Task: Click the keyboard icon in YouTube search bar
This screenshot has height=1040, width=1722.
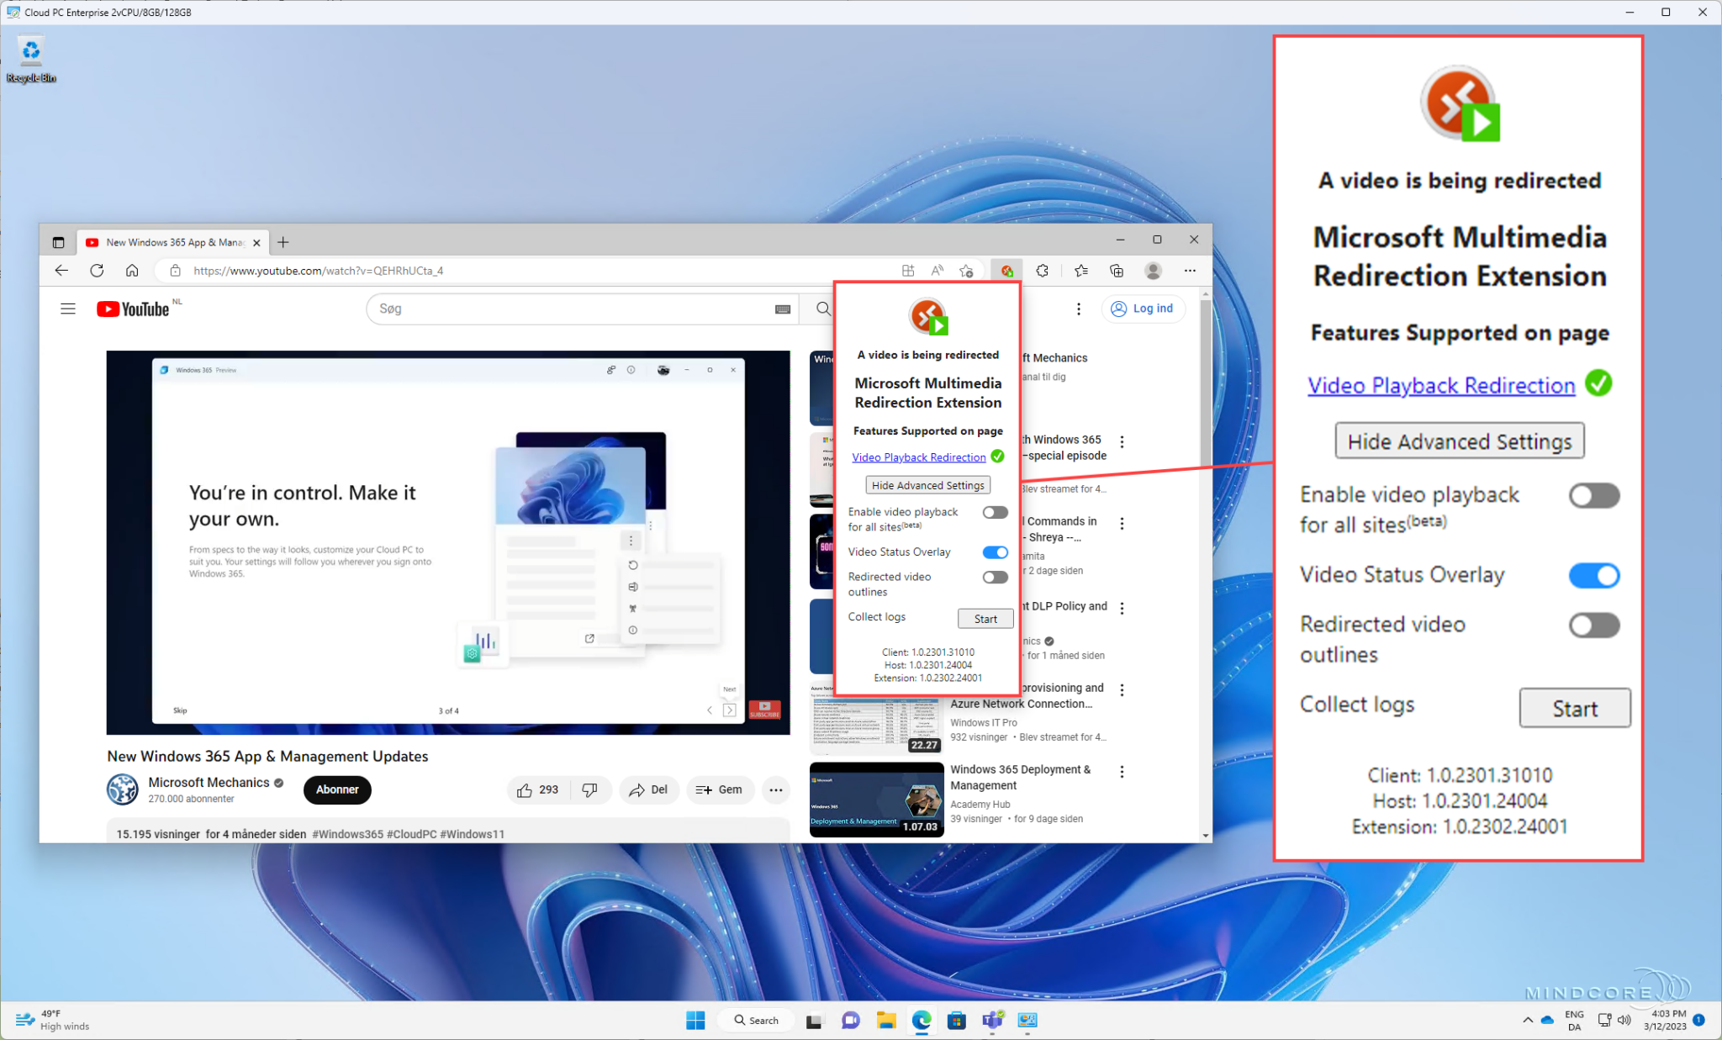Action: click(x=783, y=309)
